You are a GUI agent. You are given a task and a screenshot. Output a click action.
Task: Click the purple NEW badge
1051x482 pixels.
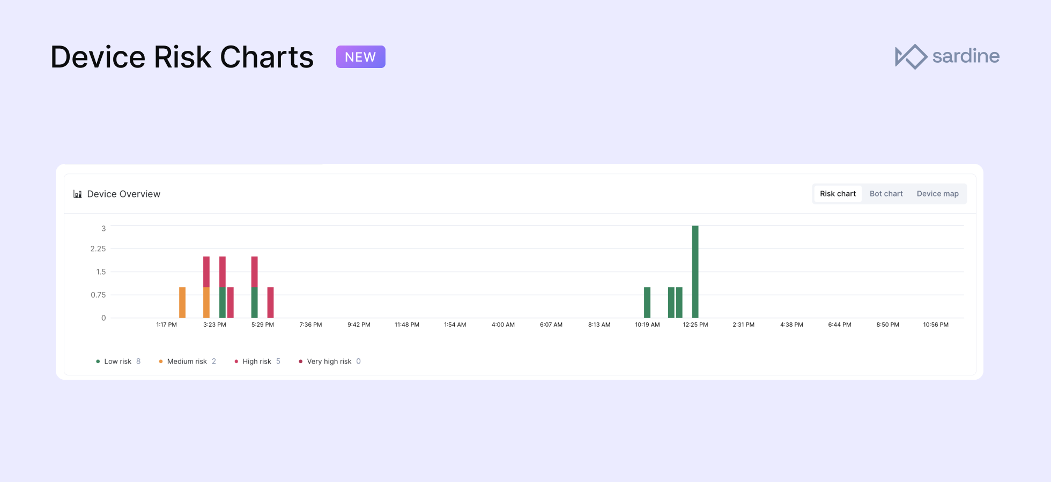pyautogui.click(x=360, y=57)
